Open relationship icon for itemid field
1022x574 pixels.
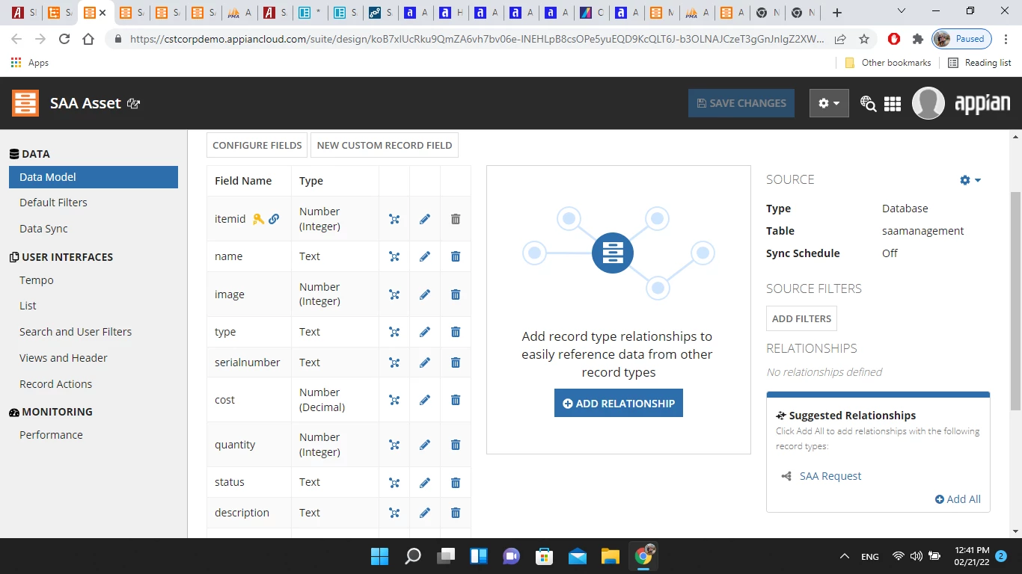[x=394, y=219]
